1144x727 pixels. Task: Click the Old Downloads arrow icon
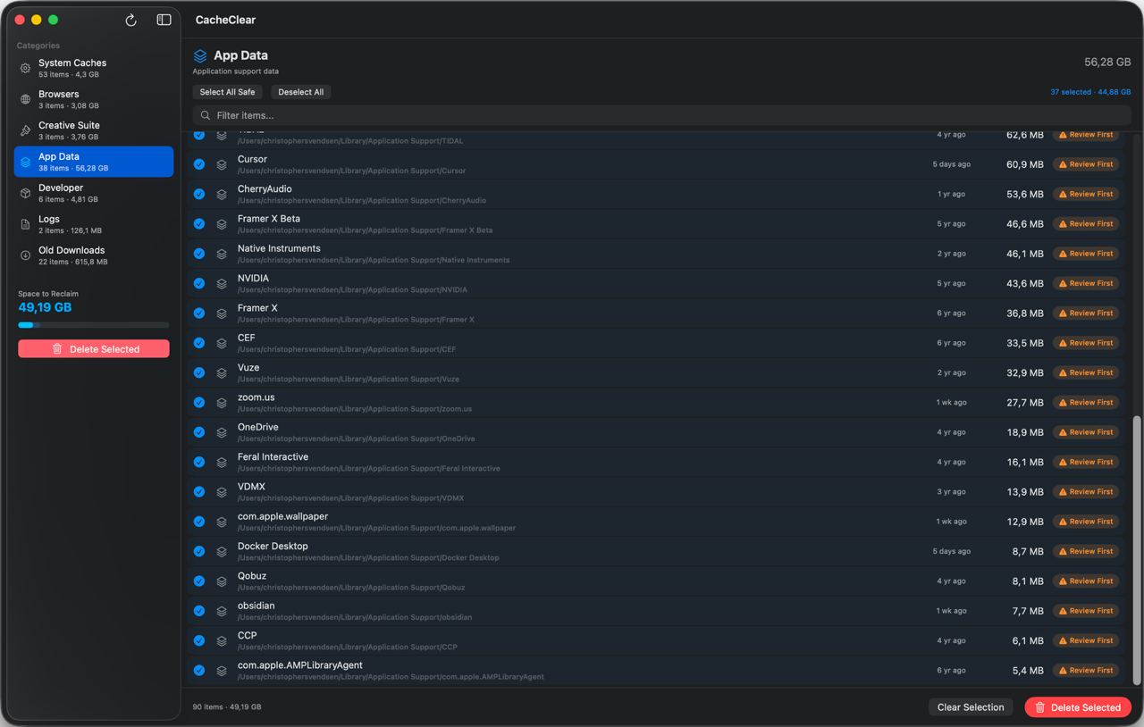click(x=25, y=255)
